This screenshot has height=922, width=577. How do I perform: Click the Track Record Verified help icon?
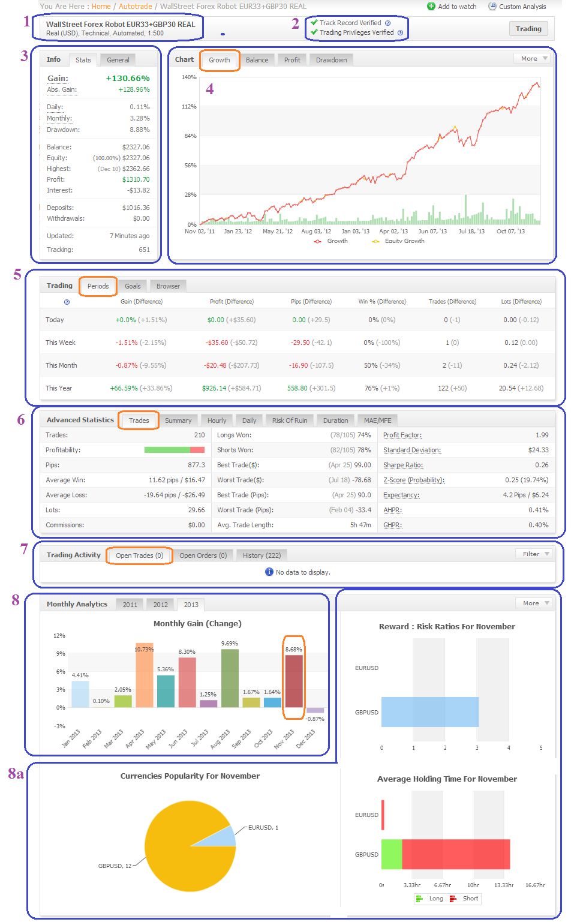pos(387,23)
